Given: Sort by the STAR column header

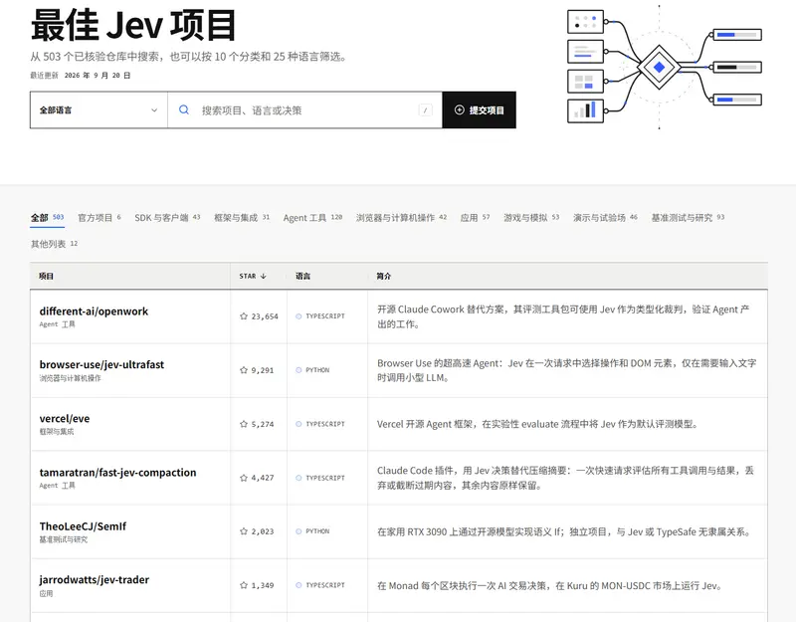Looking at the screenshot, I should pyautogui.click(x=253, y=277).
